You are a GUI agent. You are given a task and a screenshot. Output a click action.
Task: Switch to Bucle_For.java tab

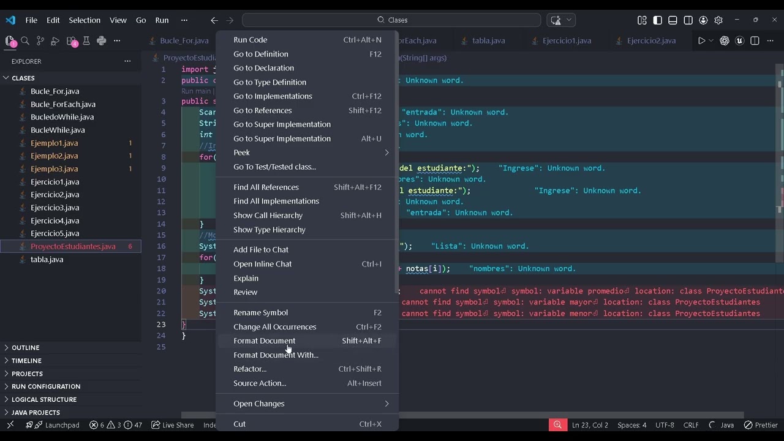184,41
